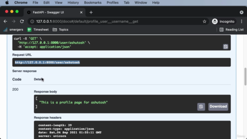Open the Help menu
The width and height of the screenshot is (247, 139).
point(156,3)
